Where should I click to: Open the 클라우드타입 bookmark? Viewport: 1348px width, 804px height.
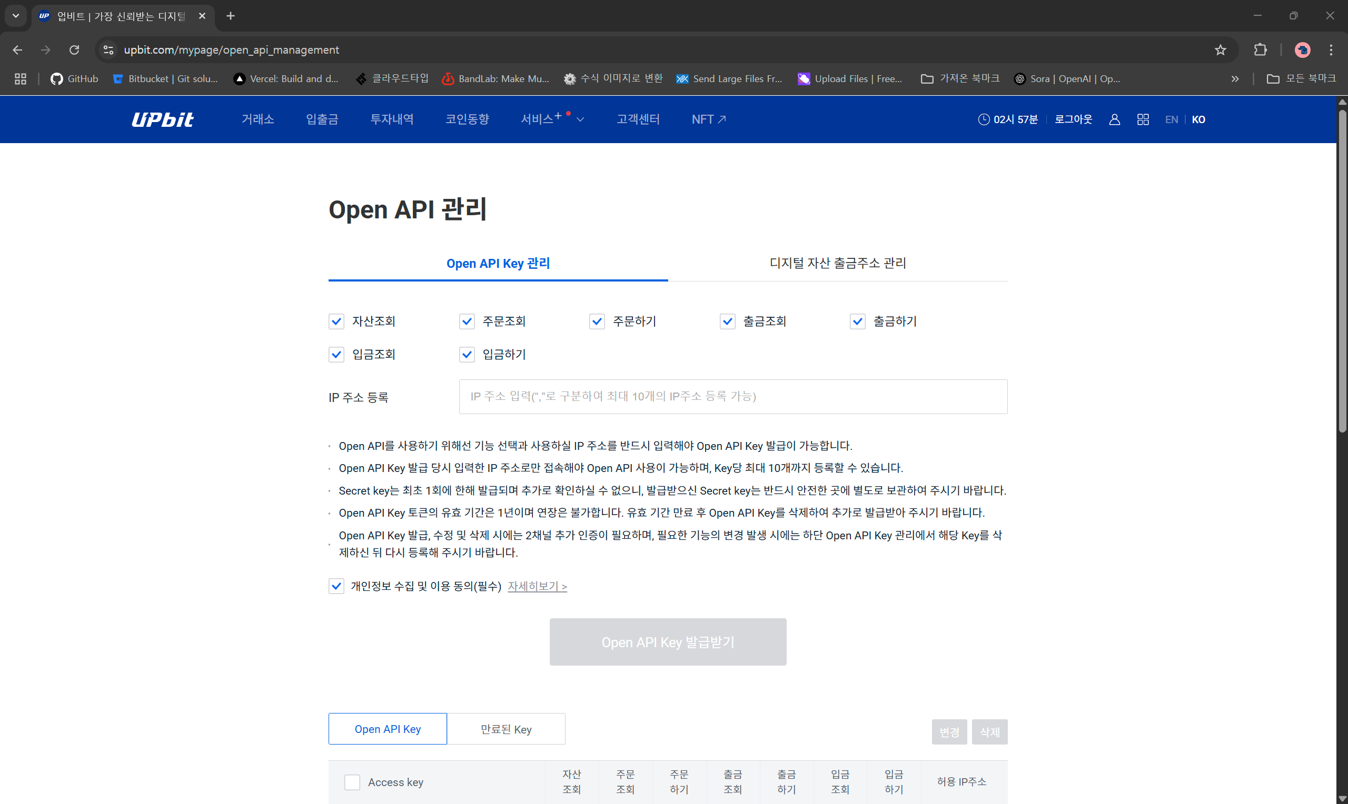point(392,79)
